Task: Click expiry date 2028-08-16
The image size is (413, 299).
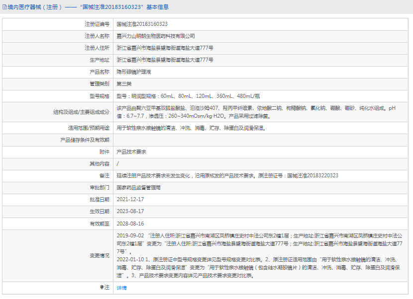Action: tap(130, 224)
